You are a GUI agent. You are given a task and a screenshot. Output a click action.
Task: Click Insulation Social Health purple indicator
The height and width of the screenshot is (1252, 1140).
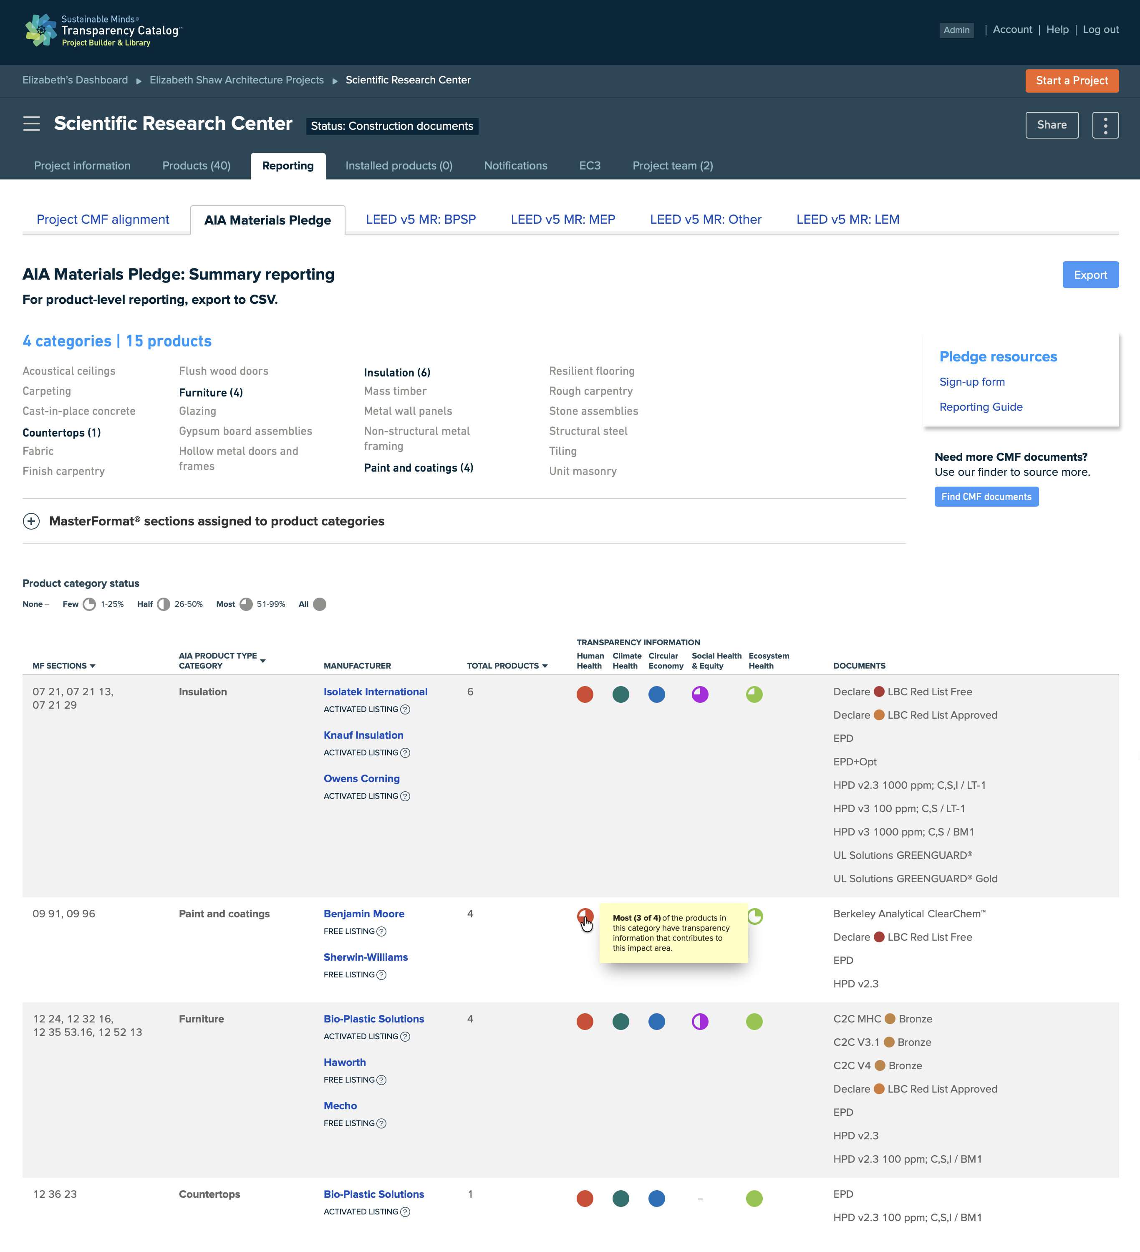click(x=700, y=694)
